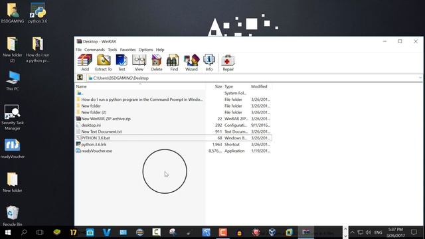Click 'How do I run a python pr...' desktop folder

pos(38,49)
